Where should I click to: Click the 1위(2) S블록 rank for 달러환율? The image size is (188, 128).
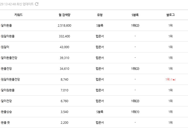coord(135,25)
